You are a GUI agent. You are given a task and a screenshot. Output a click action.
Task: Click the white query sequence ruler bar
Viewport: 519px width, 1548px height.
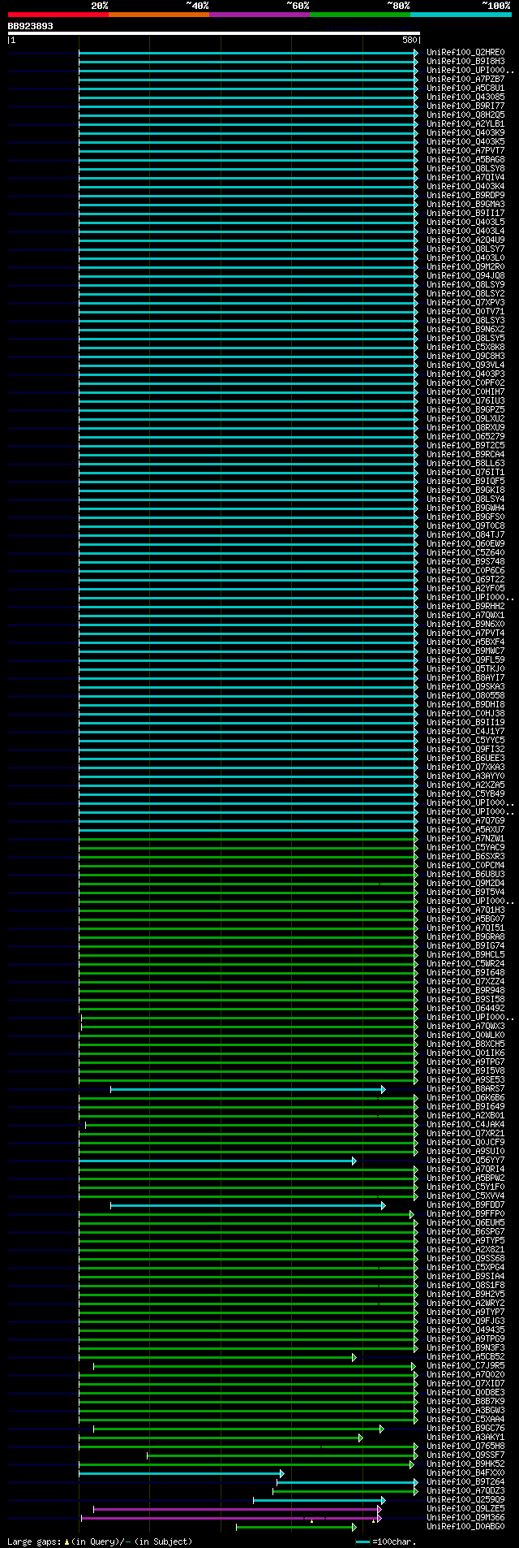214,33
